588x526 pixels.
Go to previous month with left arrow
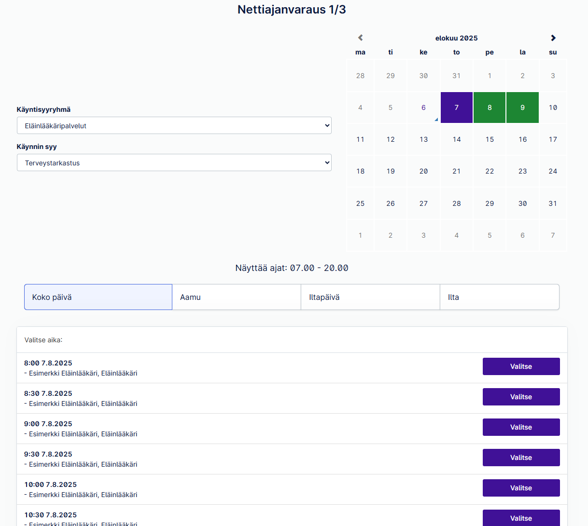360,38
